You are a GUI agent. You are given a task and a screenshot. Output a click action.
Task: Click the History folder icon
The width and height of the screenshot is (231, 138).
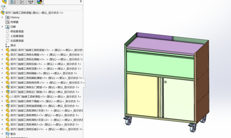pos(8,17)
